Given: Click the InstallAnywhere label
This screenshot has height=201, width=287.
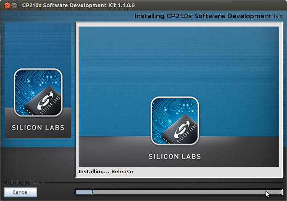Looking at the screenshot, I should point(23,182).
